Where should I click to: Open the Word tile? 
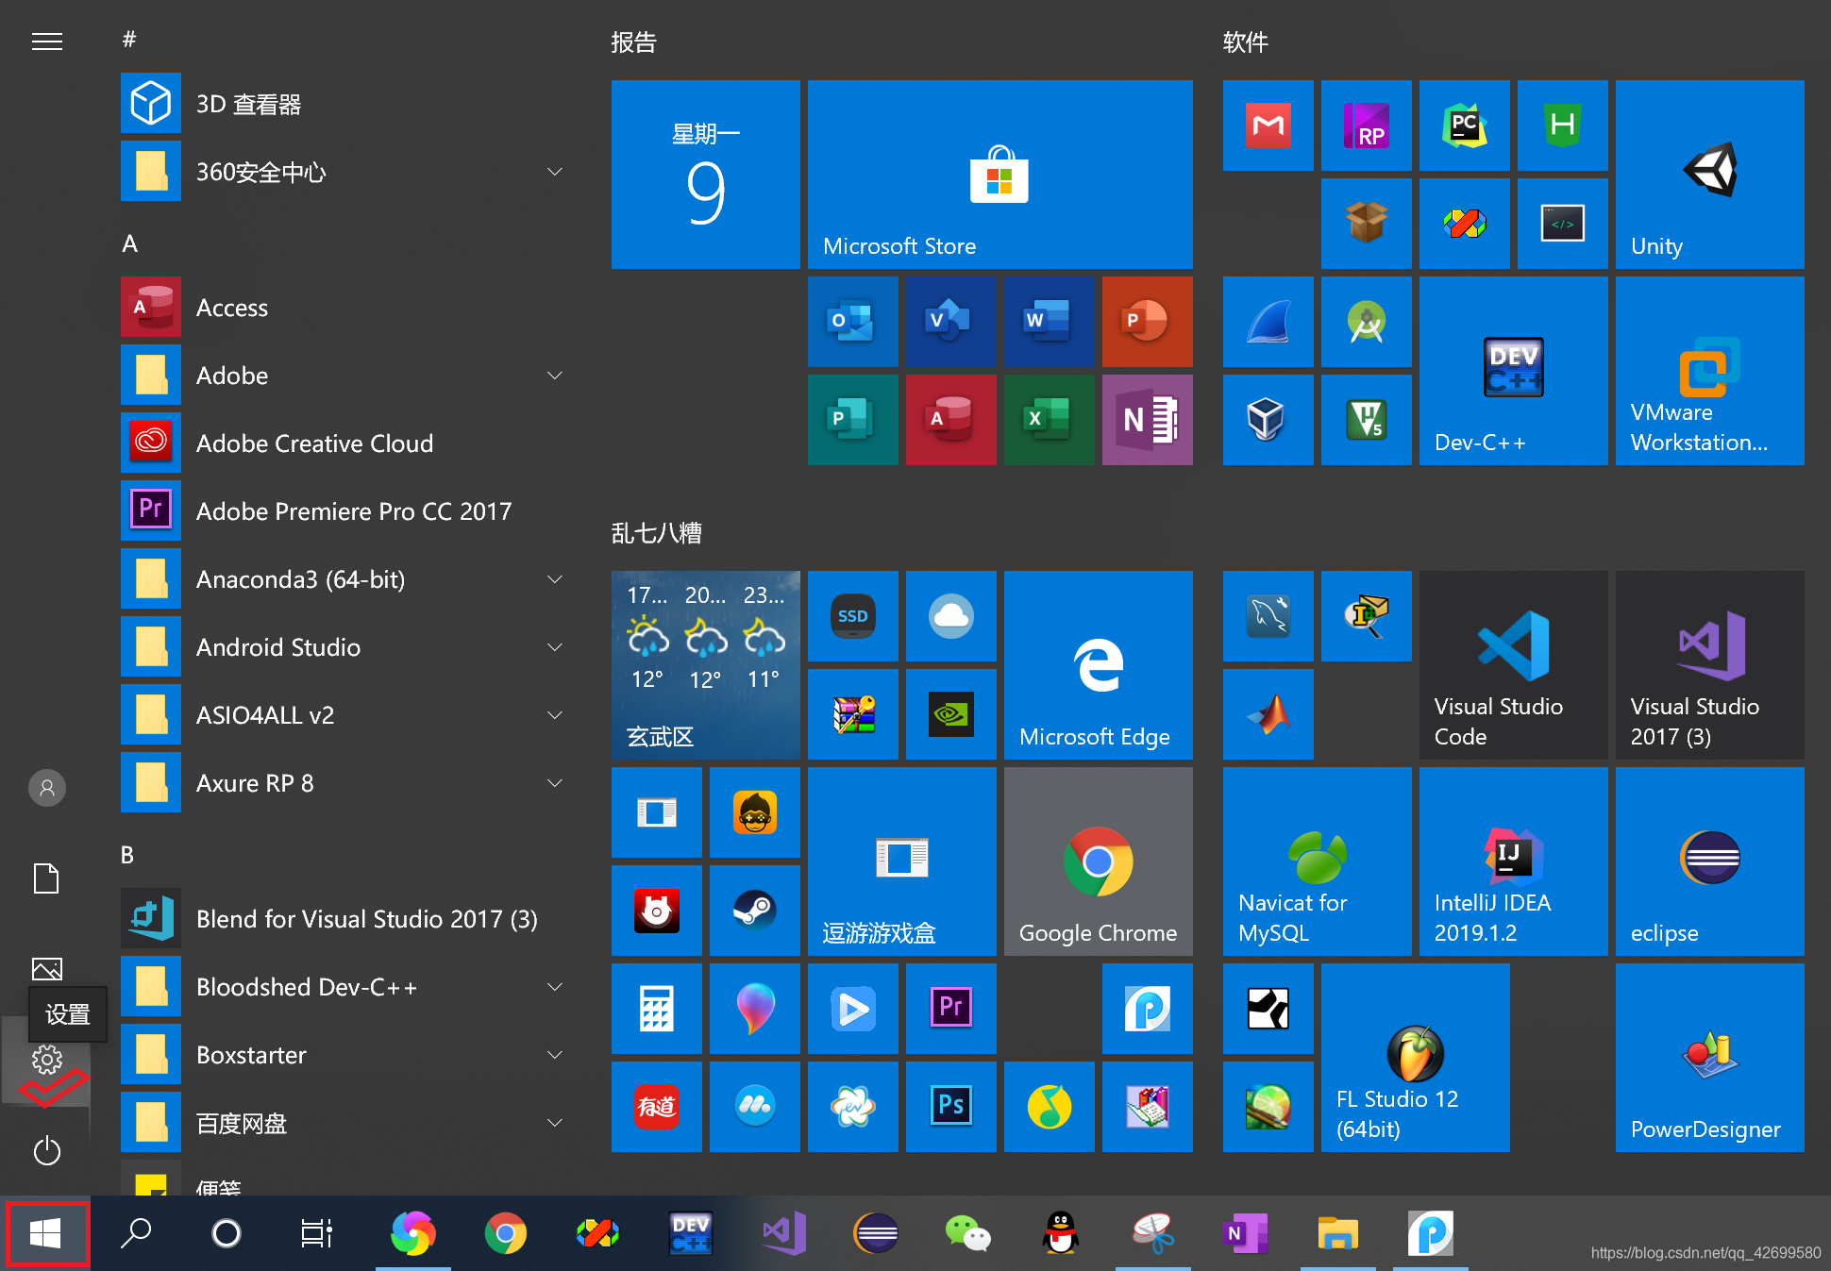click(1049, 322)
